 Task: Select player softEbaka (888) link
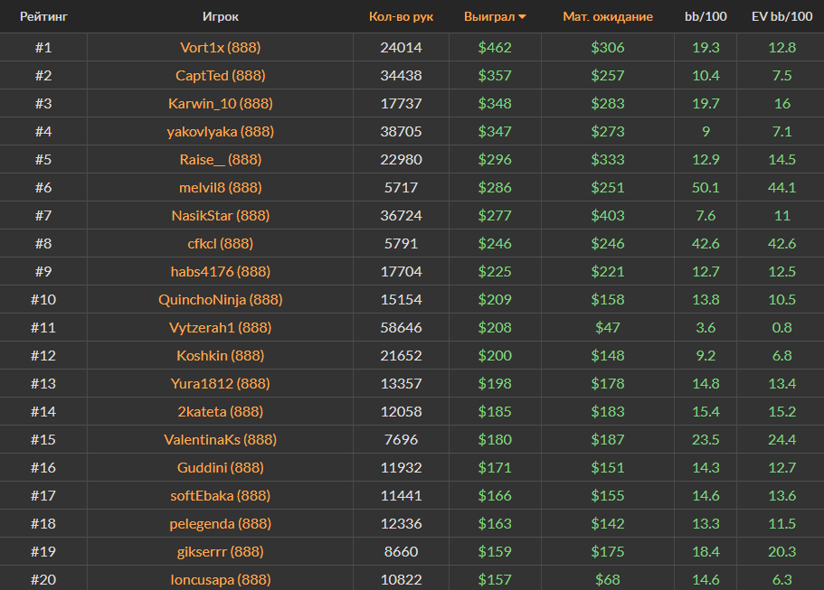pyautogui.click(x=220, y=495)
